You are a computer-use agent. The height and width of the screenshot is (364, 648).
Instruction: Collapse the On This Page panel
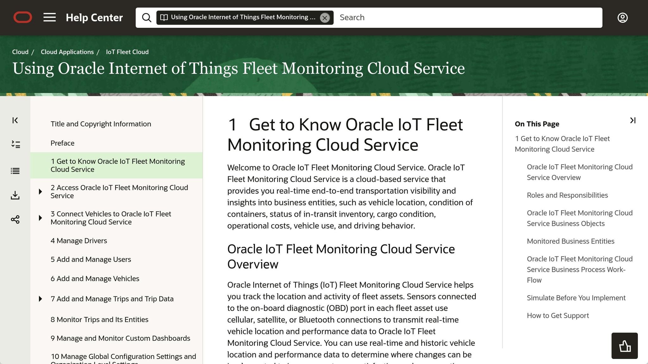(x=632, y=120)
